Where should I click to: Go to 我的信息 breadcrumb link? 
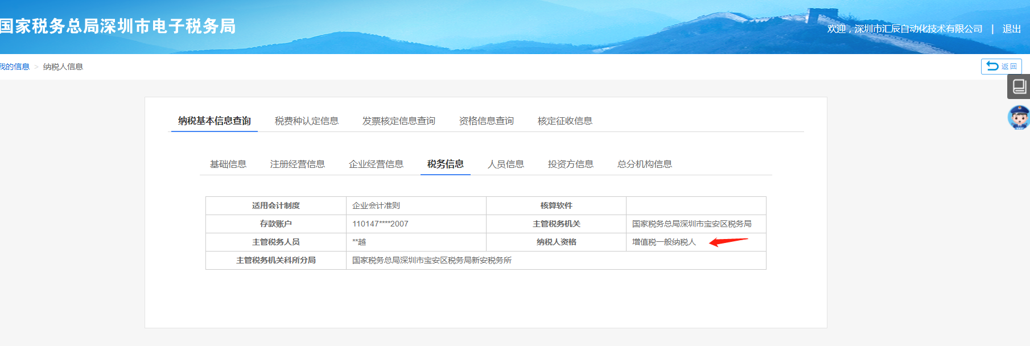point(14,67)
